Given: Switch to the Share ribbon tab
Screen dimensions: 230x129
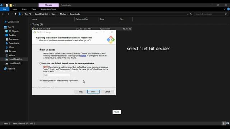Looking at the screenshot, I should [x=24, y=9].
